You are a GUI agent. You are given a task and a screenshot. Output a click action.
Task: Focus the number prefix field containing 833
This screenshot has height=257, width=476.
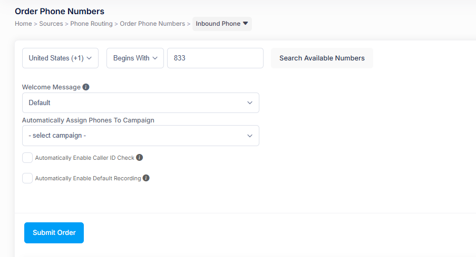[x=215, y=58]
